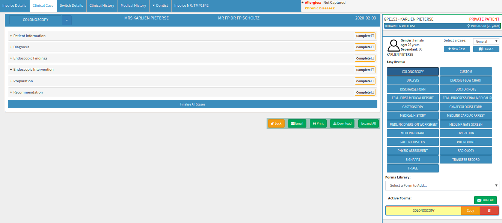
Task: Click the GYNAECOLOGIST FORM button
Action: point(466,107)
